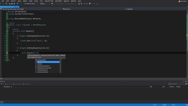188x106 pixels.
Task: Click the bookmark toolbar icon
Action: (x=90, y=4)
